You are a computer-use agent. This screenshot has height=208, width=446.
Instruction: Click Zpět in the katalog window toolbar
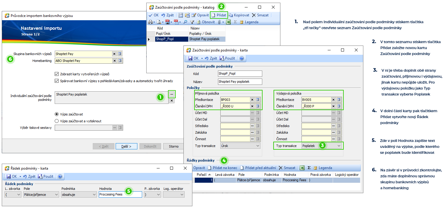(x=168, y=15)
